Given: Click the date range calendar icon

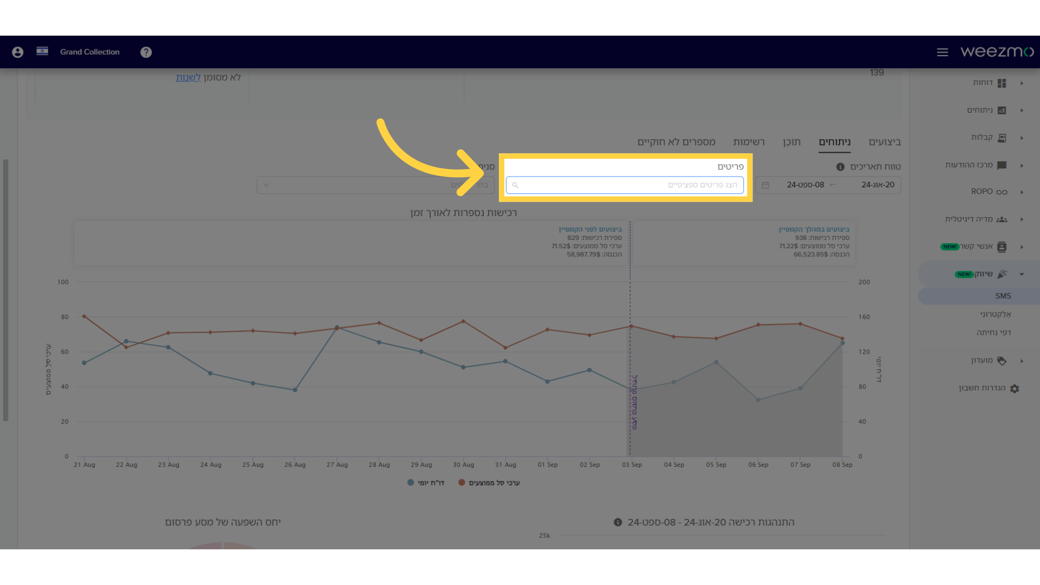Looking at the screenshot, I should pos(765,185).
